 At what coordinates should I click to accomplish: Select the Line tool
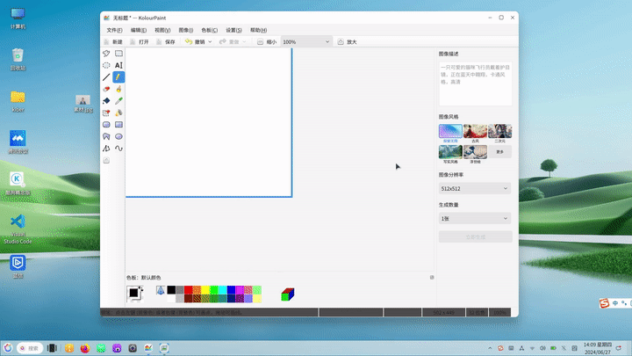[x=106, y=77]
